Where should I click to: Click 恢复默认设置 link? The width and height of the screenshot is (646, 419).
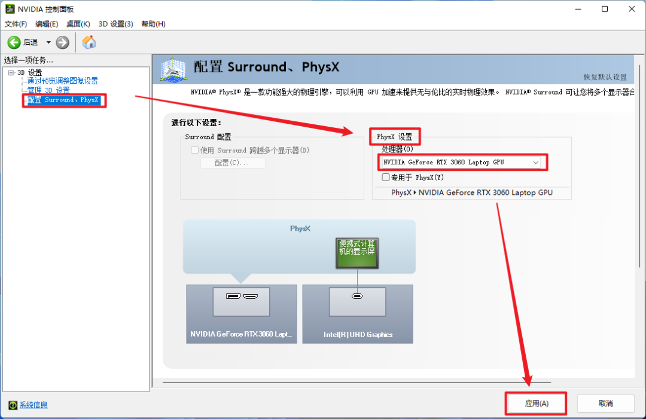pyautogui.click(x=605, y=77)
